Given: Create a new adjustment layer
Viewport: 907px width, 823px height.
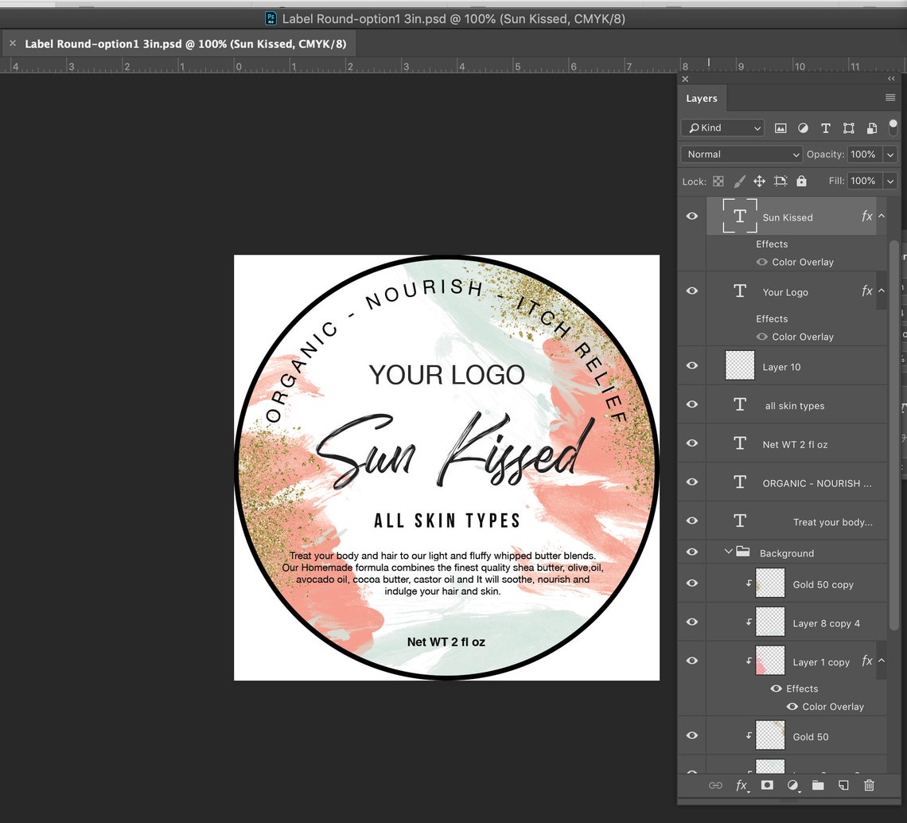Looking at the screenshot, I should (792, 786).
